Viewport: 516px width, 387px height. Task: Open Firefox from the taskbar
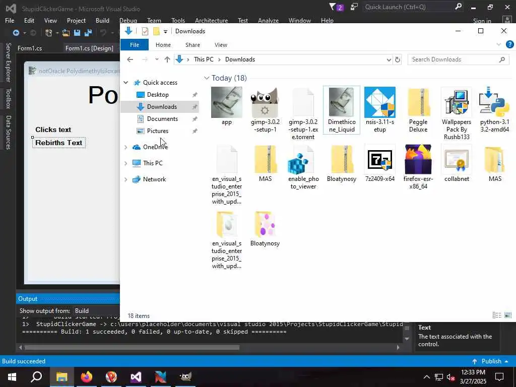coord(87,376)
